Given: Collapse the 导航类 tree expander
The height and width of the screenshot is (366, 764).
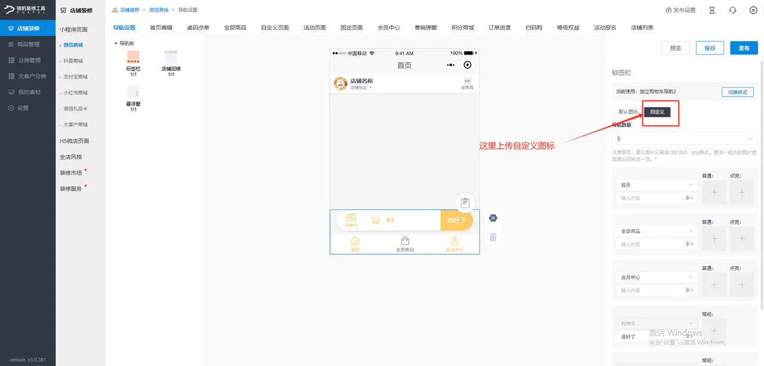Looking at the screenshot, I should point(116,44).
